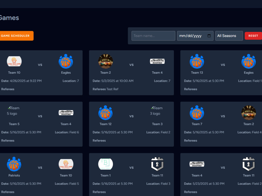Click "Location: Field 2" in the Team 12 game
Viewport: 262px width, 196px height.
coord(158,132)
